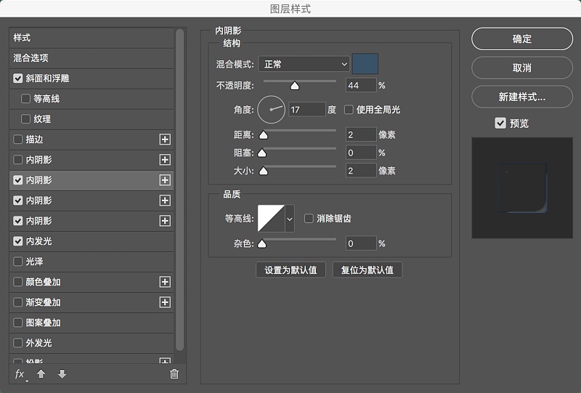The width and height of the screenshot is (581, 393).
Task: Click the 等高线 contour preview thumbnail
Action: point(271,219)
